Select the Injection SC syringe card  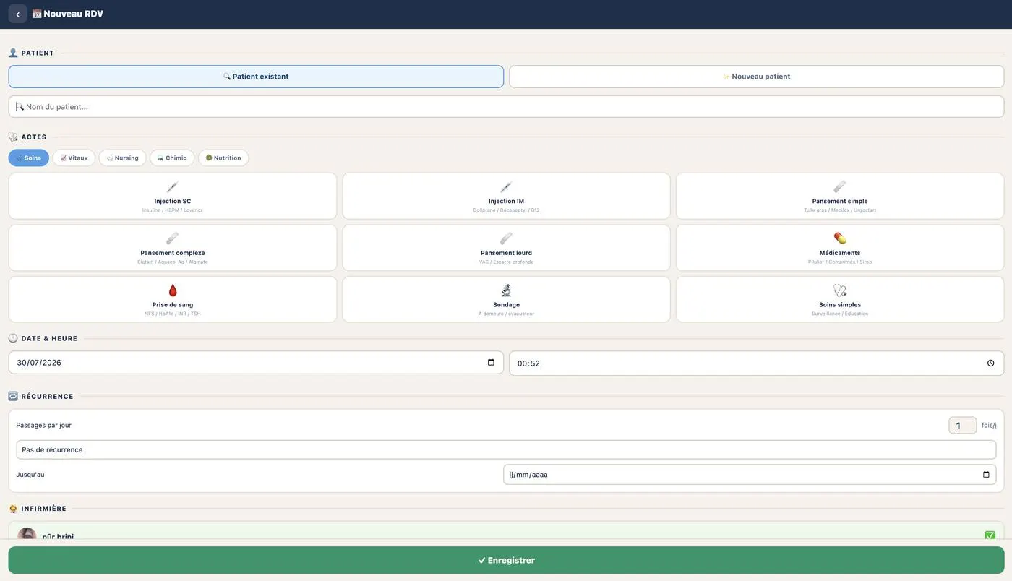173,196
